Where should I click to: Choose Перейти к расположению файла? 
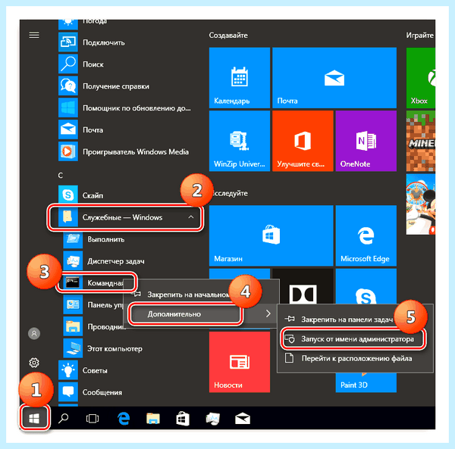[x=355, y=358]
